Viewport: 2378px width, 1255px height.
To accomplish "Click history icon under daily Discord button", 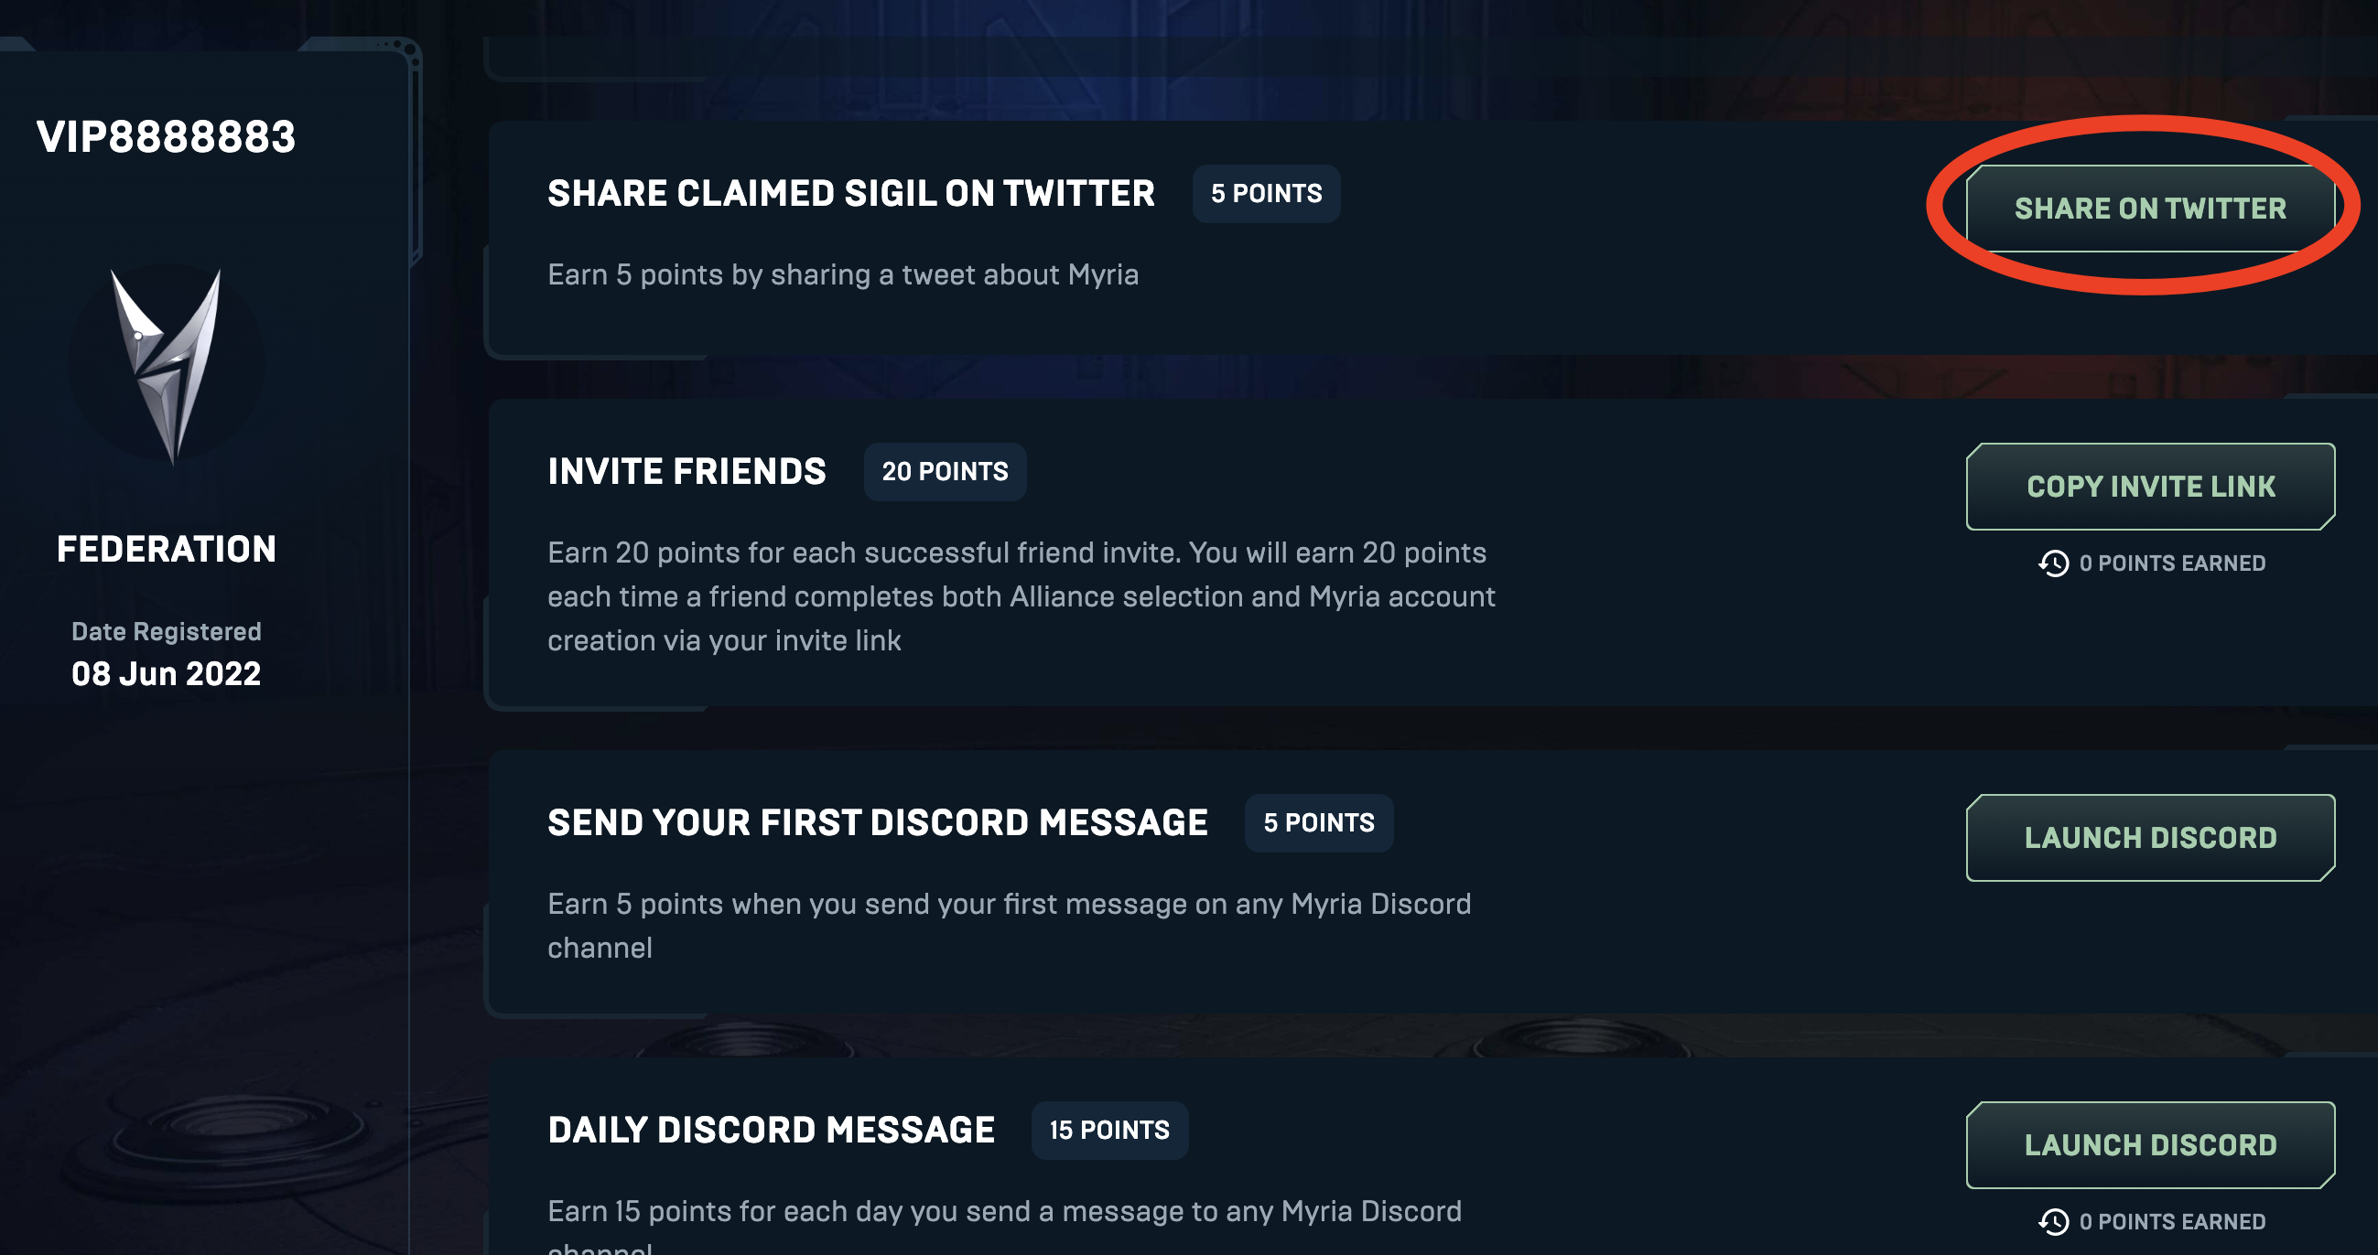I will point(2053,1223).
